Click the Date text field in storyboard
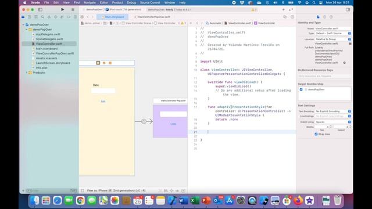 [x=103, y=91]
